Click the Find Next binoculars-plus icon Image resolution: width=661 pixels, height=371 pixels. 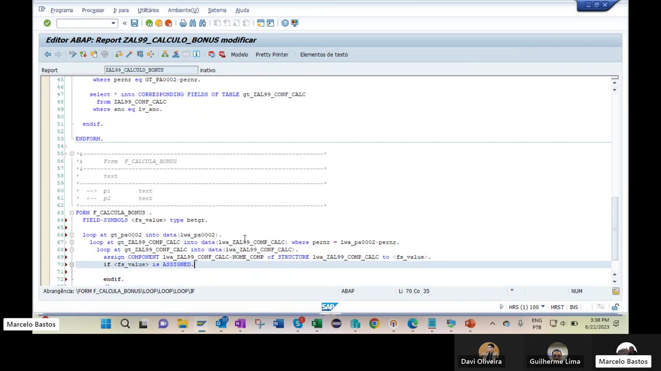click(x=202, y=23)
